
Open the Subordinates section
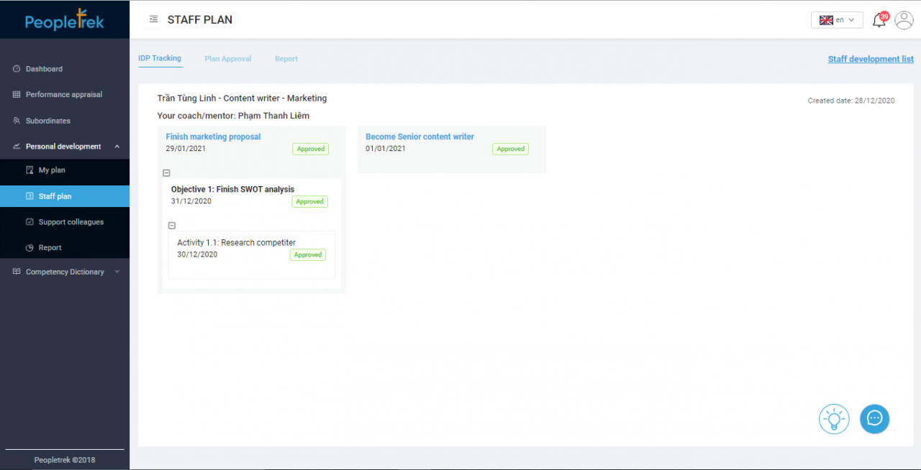coord(47,120)
